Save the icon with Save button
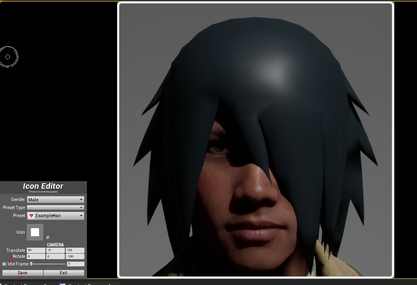The height and width of the screenshot is (285, 417). click(x=22, y=273)
